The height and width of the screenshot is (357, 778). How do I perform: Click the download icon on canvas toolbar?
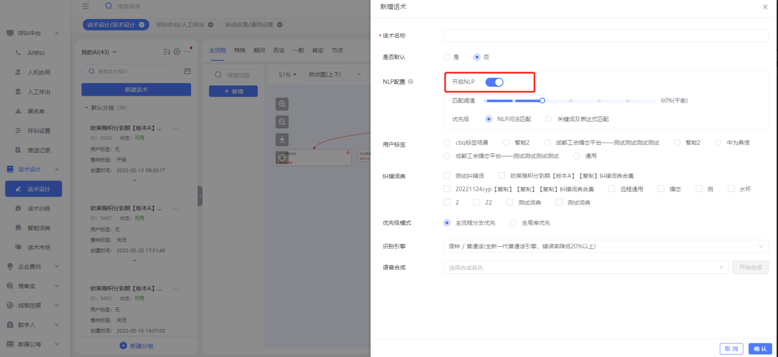[x=282, y=140]
